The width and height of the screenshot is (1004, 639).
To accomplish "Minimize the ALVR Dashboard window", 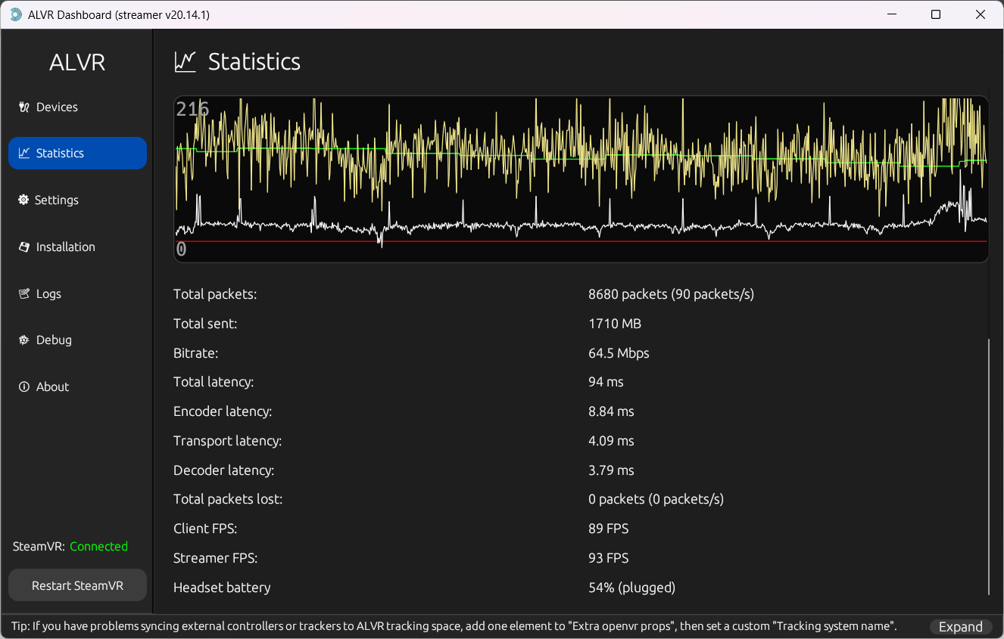I will (x=891, y=14).
